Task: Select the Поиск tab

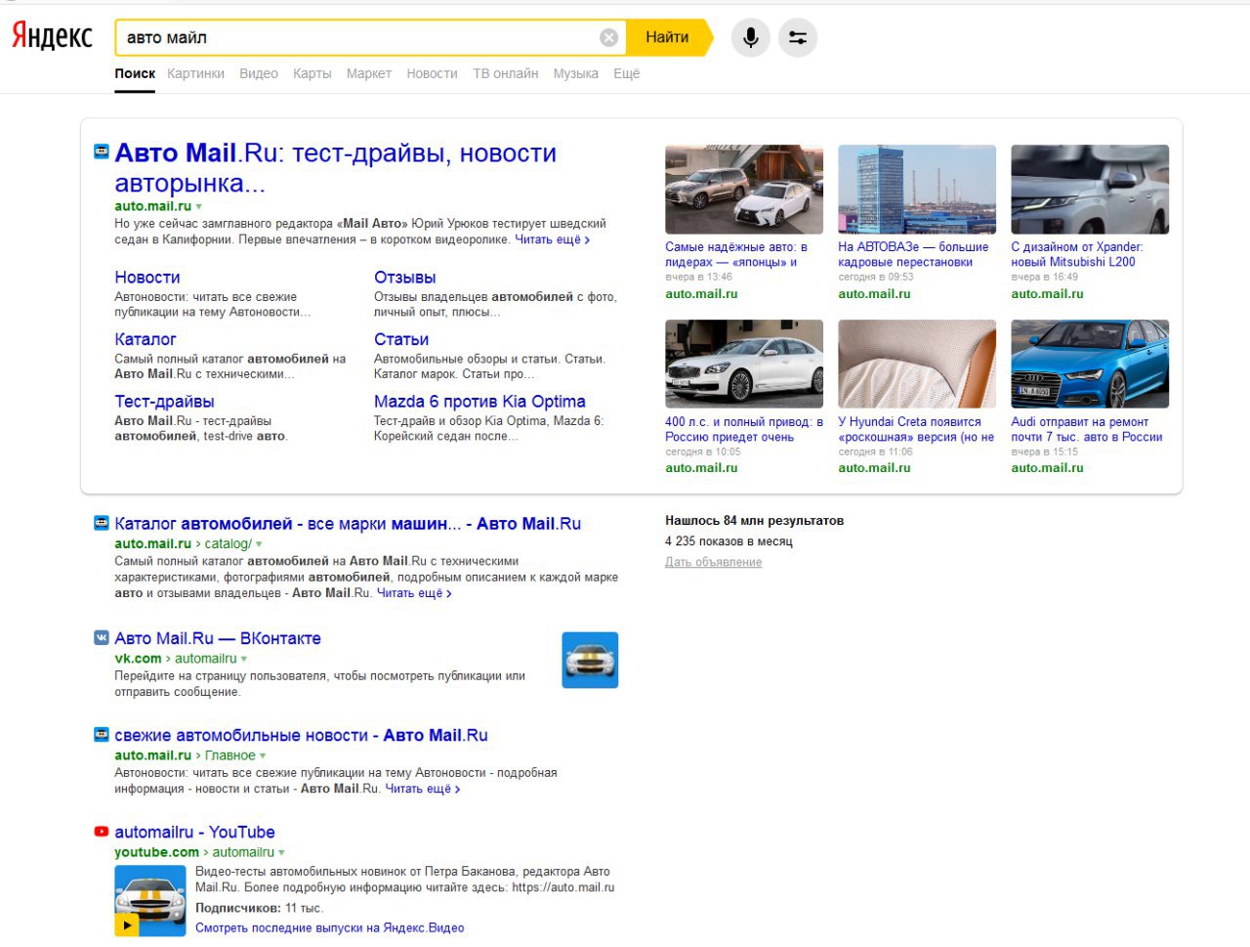Action: (135, 73)
